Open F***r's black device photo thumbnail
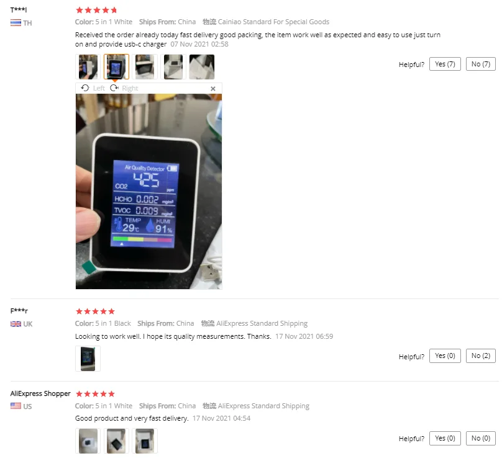Screen dimensions: 502x461 (88, 359)
